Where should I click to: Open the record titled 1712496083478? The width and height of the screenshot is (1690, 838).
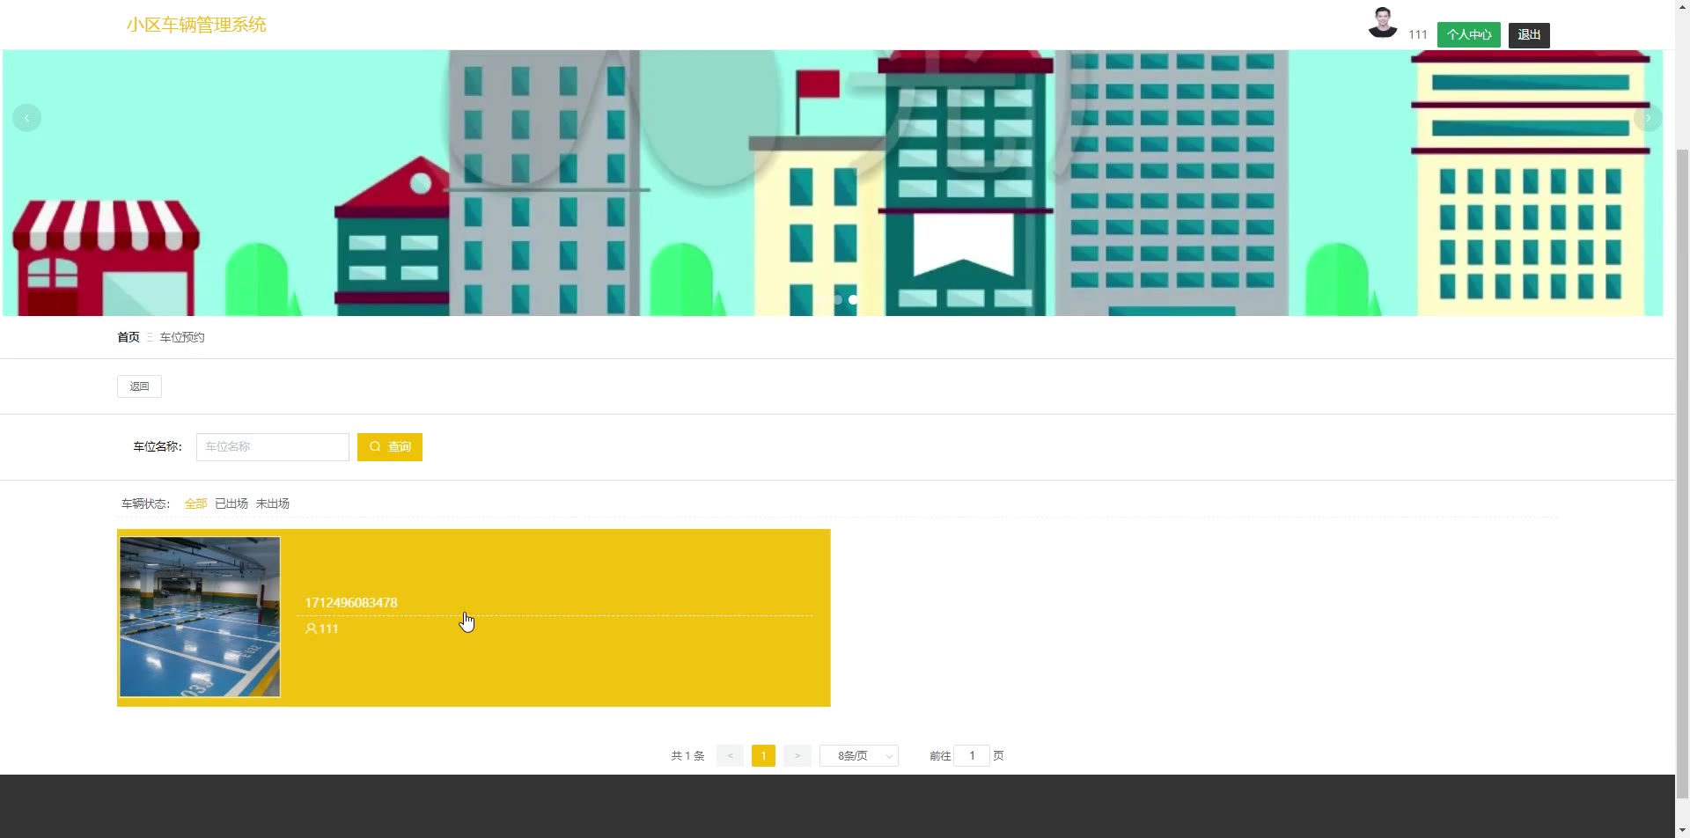[x=350, y=603]
